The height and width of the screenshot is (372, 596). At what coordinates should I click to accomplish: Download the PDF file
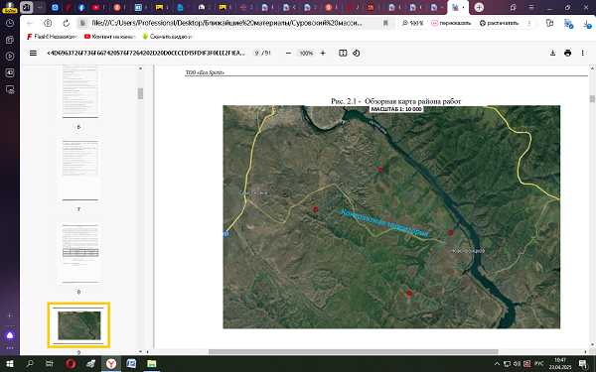(x=552, y=54)
